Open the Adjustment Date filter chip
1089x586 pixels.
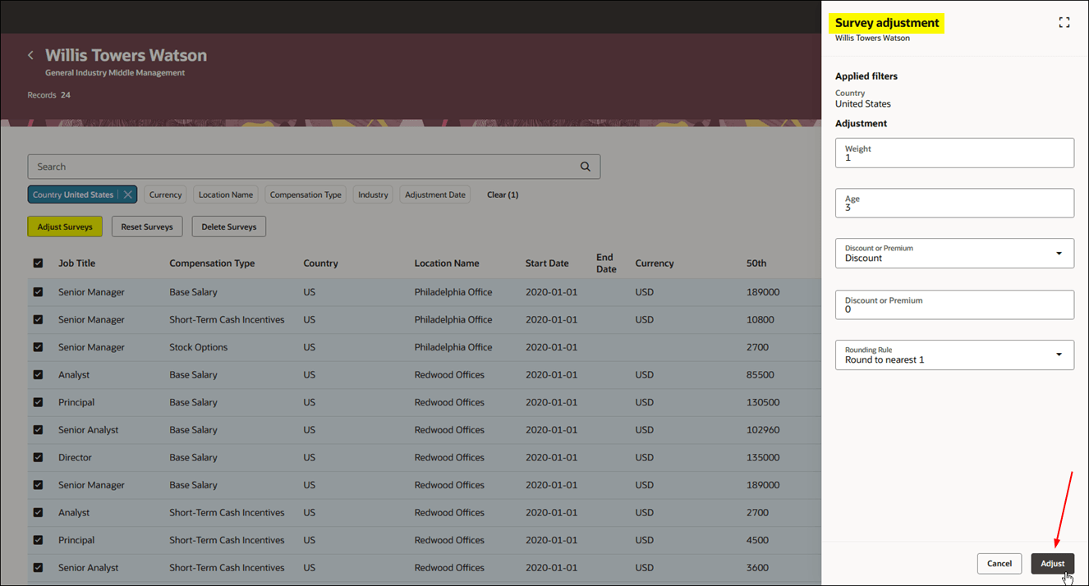435,195
